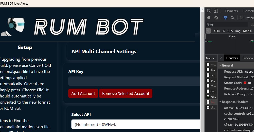
Task: Select the 'd...' request row
Action: [211, 107]
